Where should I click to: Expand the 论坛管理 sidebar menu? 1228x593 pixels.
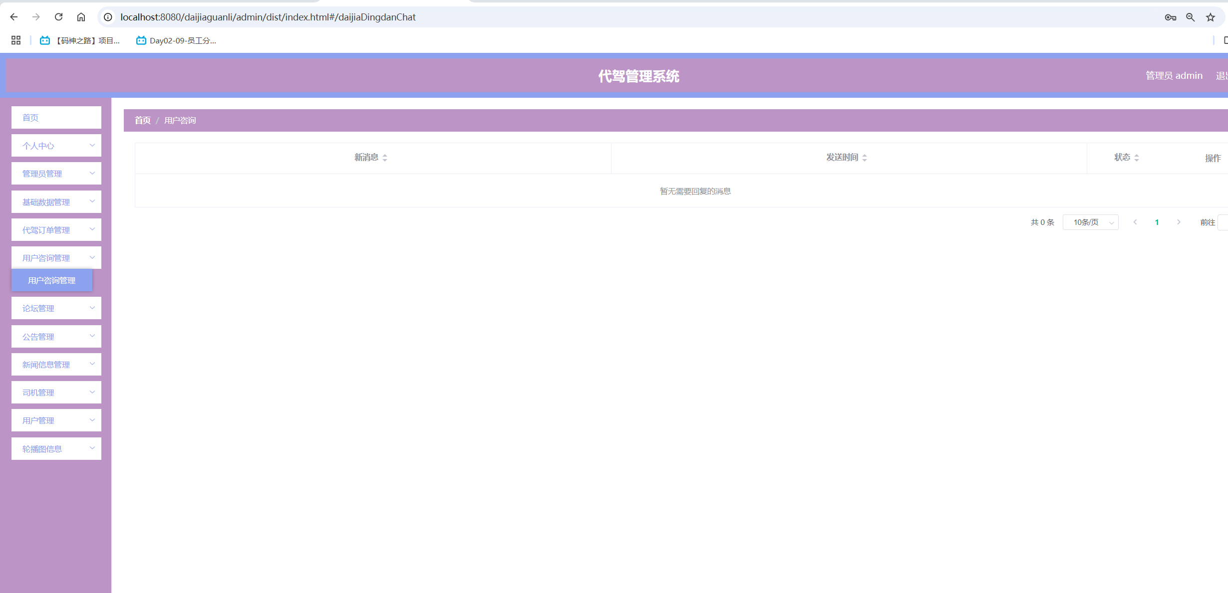(x=56, y=308)
